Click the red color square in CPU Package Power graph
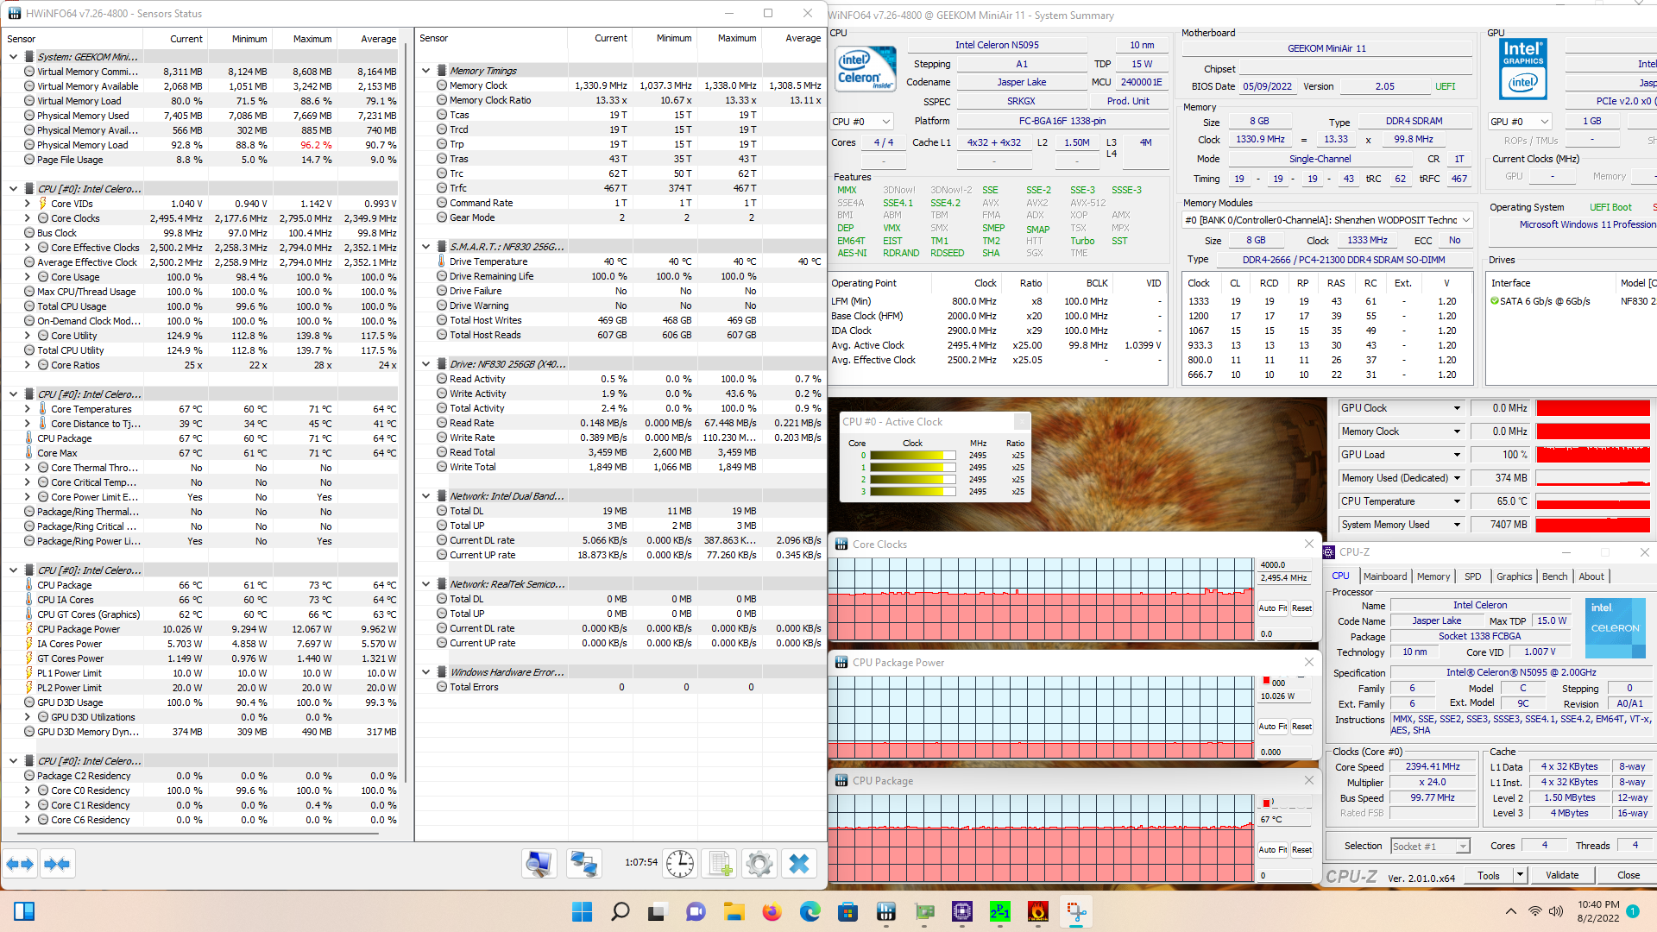The image size is (1657, 932). [1266, 681]
